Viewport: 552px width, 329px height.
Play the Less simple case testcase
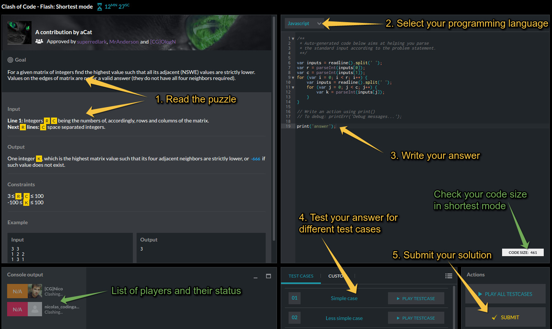[416, 318]
